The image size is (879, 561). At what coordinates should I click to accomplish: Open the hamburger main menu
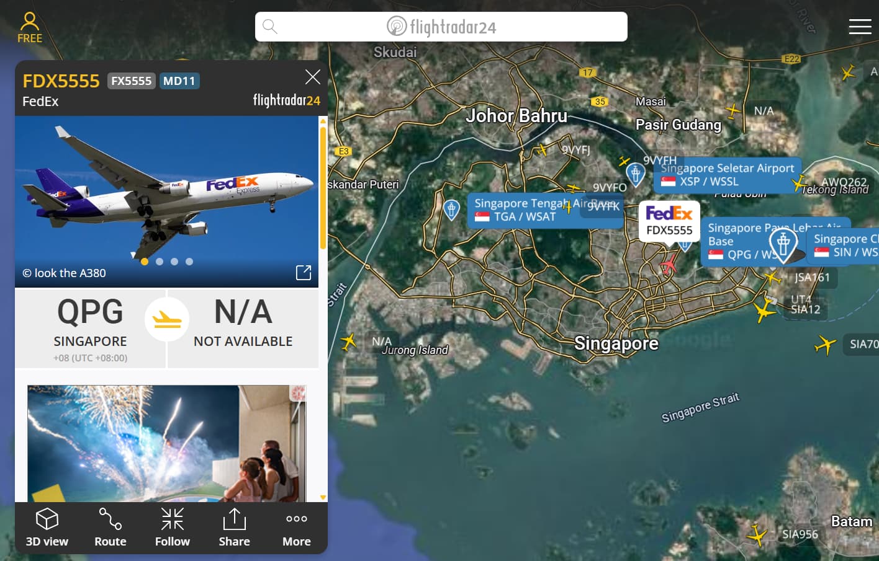(860, 27)
